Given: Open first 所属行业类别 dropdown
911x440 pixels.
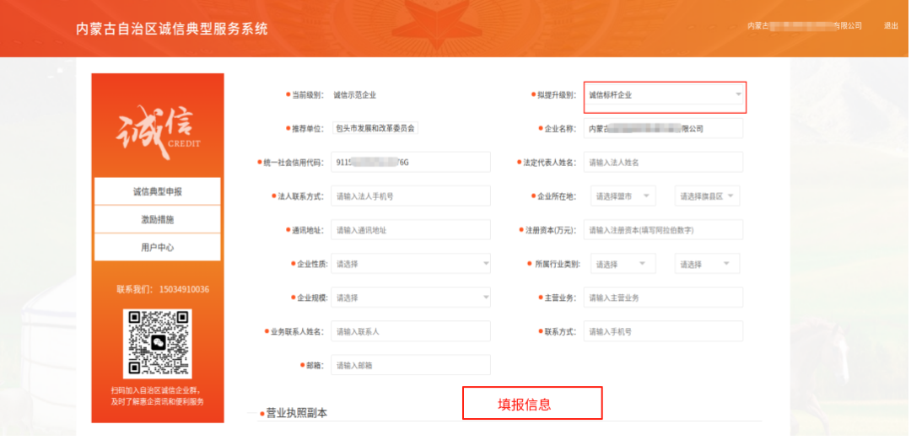Looking at the screenshot, I should (623, 264).
